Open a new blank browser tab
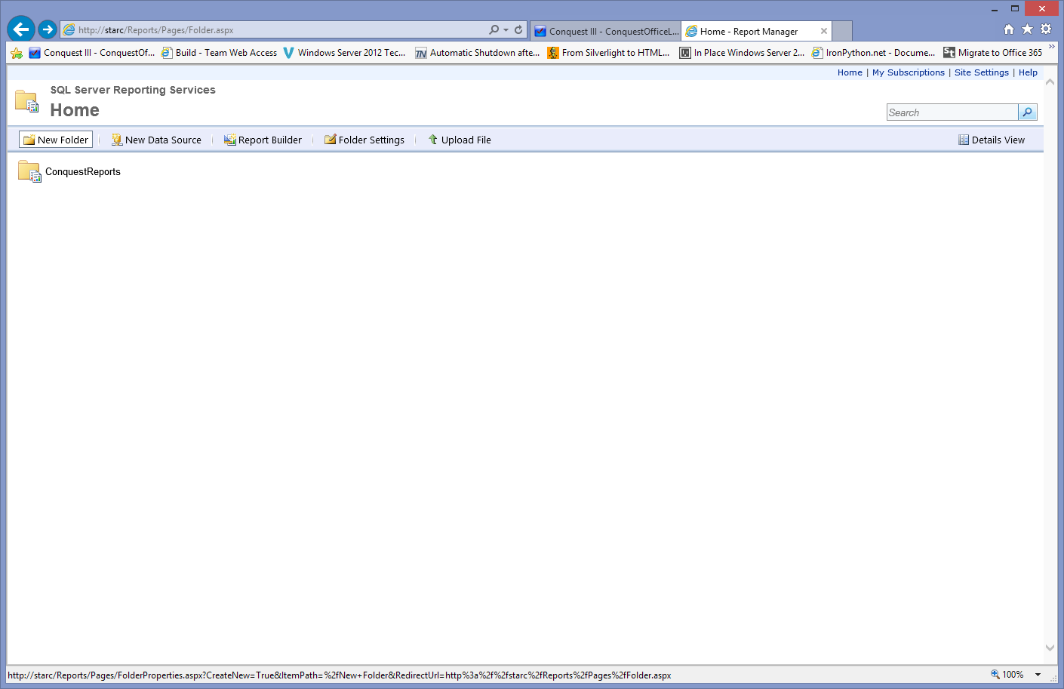The image size is (1064, 689). point(842,31)
